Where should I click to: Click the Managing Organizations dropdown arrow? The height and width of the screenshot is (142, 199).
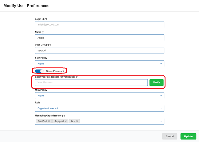[x=161, y=121]
